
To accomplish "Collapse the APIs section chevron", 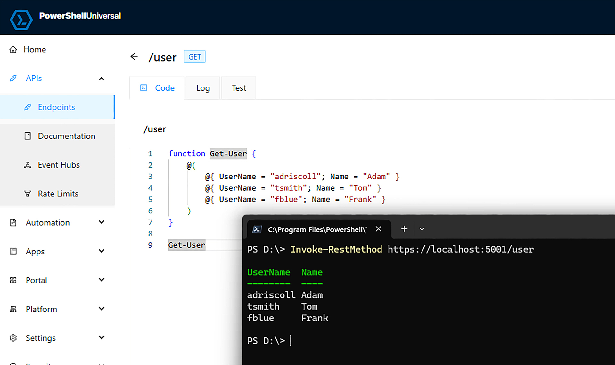I will [102, 78].
